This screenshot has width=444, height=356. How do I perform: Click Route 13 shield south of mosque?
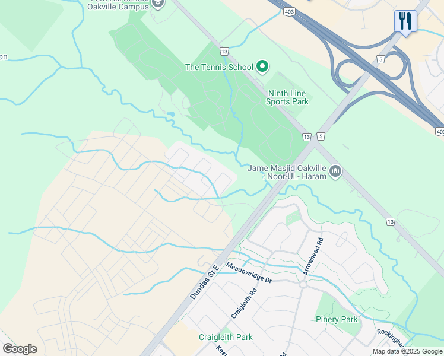click(390, 222)
